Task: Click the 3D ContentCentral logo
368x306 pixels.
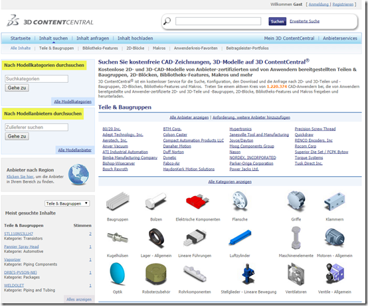Action: coord(50,21)
